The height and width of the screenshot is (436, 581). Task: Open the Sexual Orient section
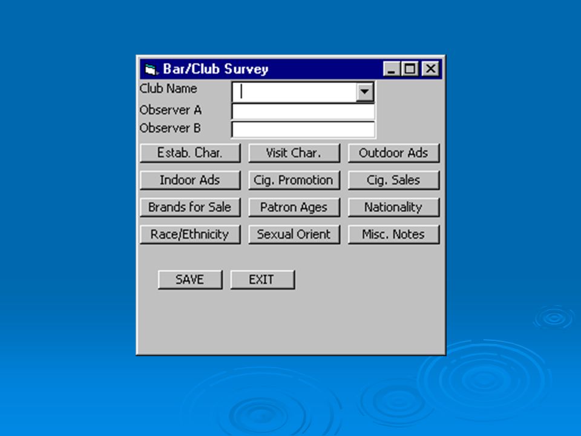coord(294,234)
